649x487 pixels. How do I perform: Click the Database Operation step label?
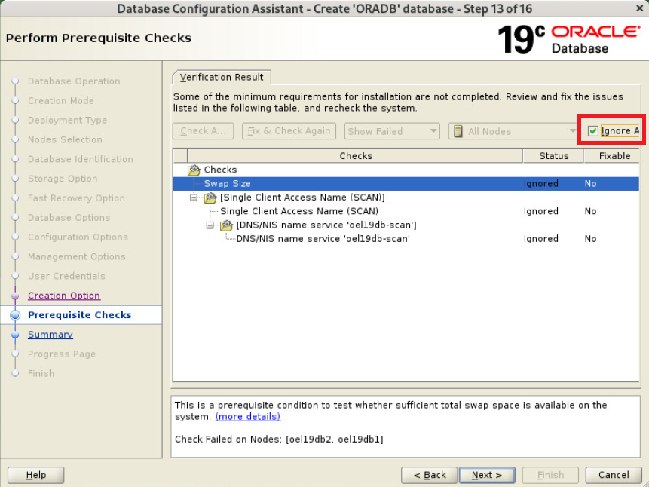(x=74, y=81)
